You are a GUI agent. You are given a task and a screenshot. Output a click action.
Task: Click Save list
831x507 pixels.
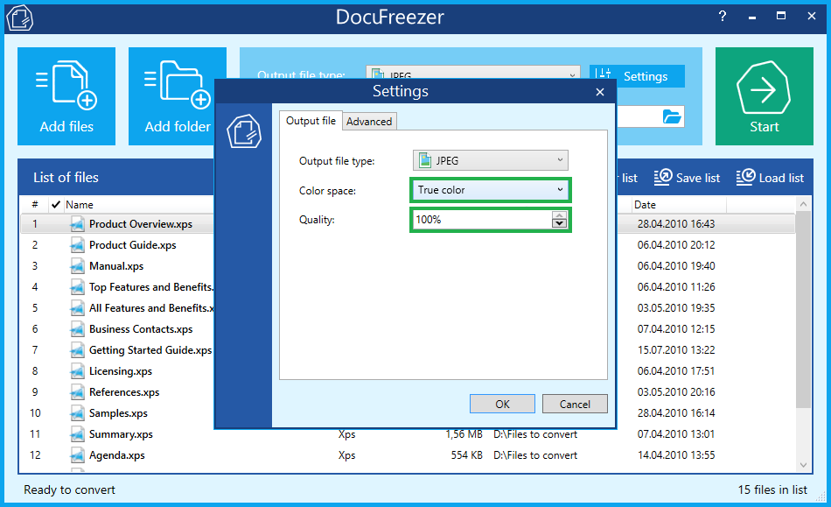[x=687, y=178]
